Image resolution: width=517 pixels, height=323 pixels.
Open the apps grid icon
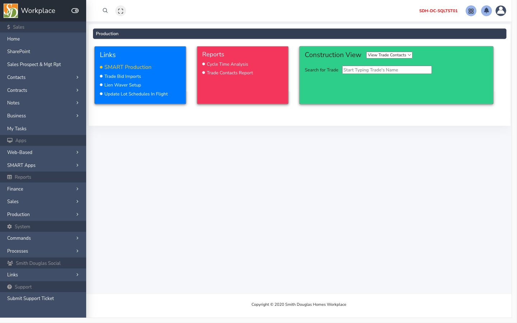(x=471, y=11)
